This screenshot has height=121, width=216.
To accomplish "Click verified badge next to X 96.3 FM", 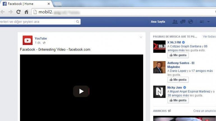I will (183, 42).
